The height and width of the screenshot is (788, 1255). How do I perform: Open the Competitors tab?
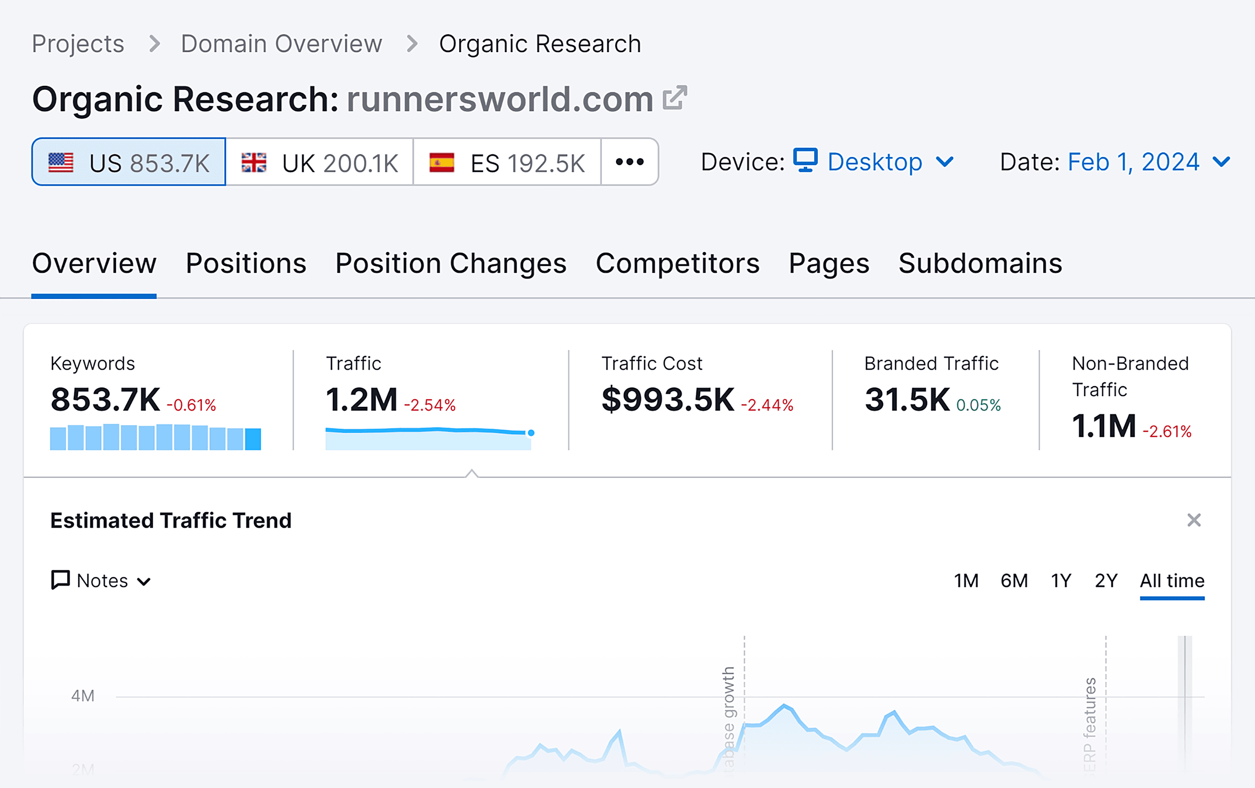pos(678,263)
